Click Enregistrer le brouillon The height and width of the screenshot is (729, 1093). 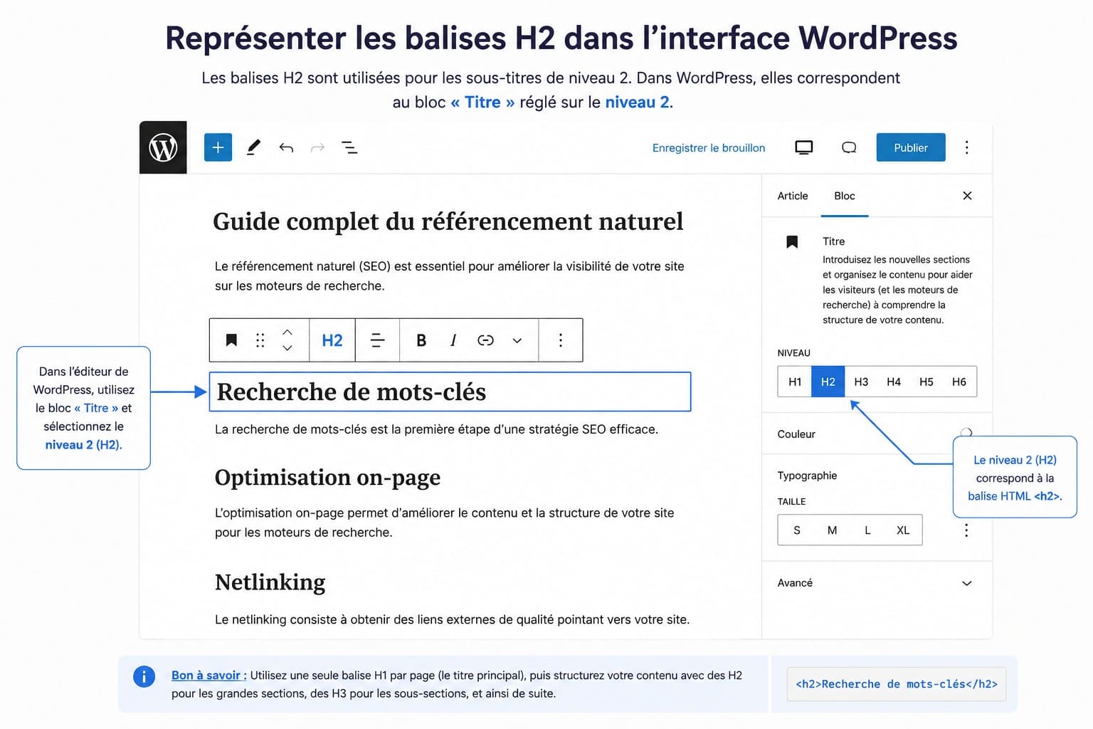pyautogui.click(x=709, y=147)
